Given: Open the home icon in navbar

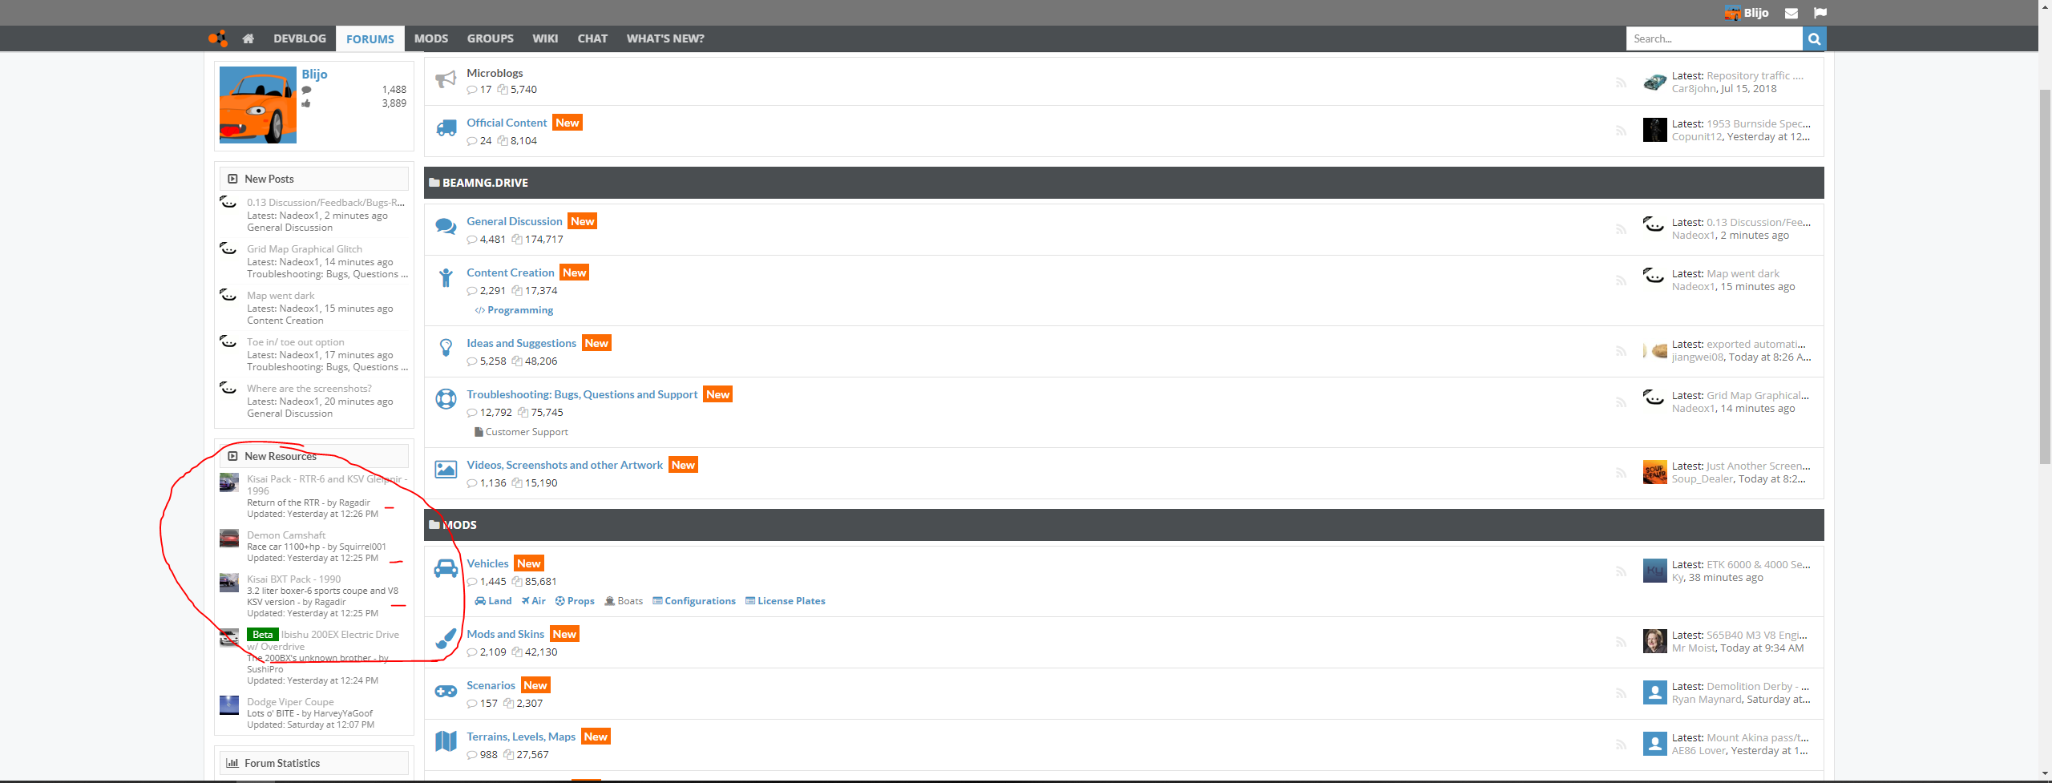Looking at the screenshot, I should [x=248, y=38].
